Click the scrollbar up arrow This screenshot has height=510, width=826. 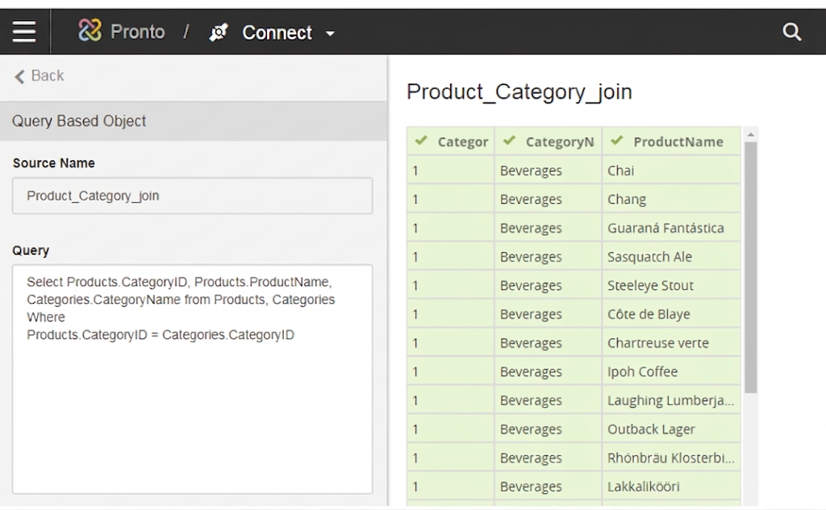click(751, 135)
